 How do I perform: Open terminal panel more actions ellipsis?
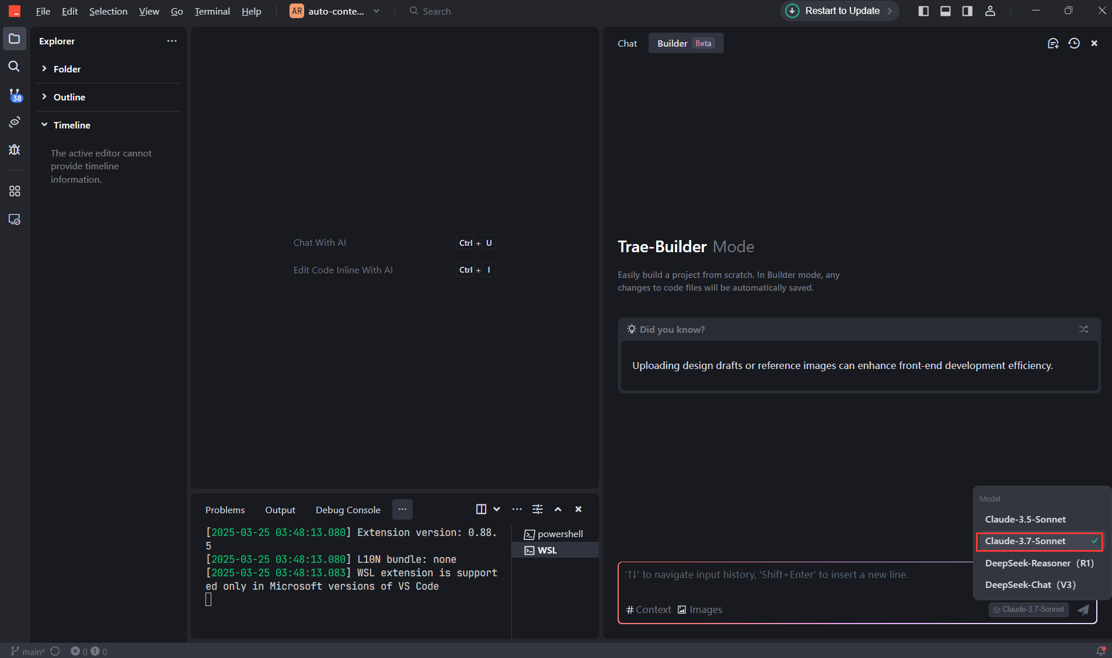[x=517, y=509]
